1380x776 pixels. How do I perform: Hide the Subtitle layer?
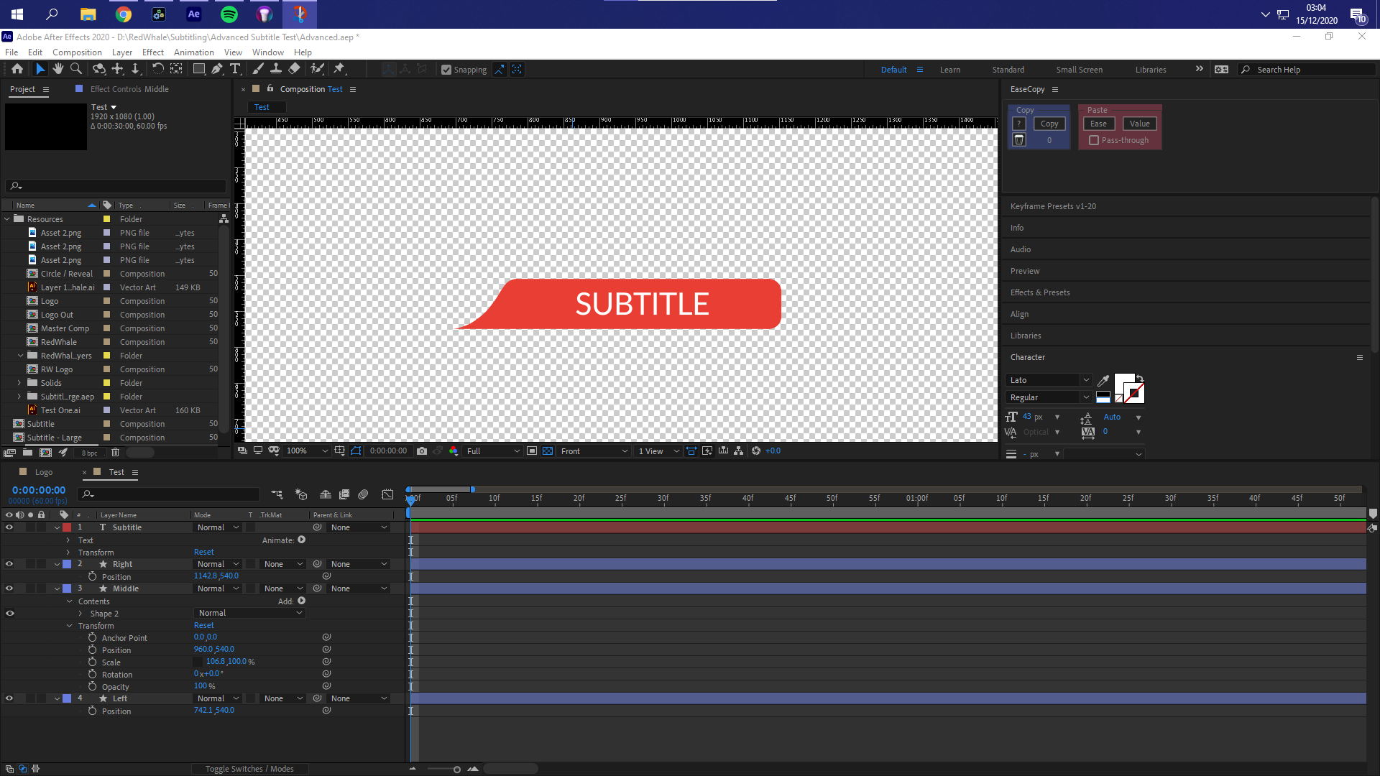pos(9,527)
